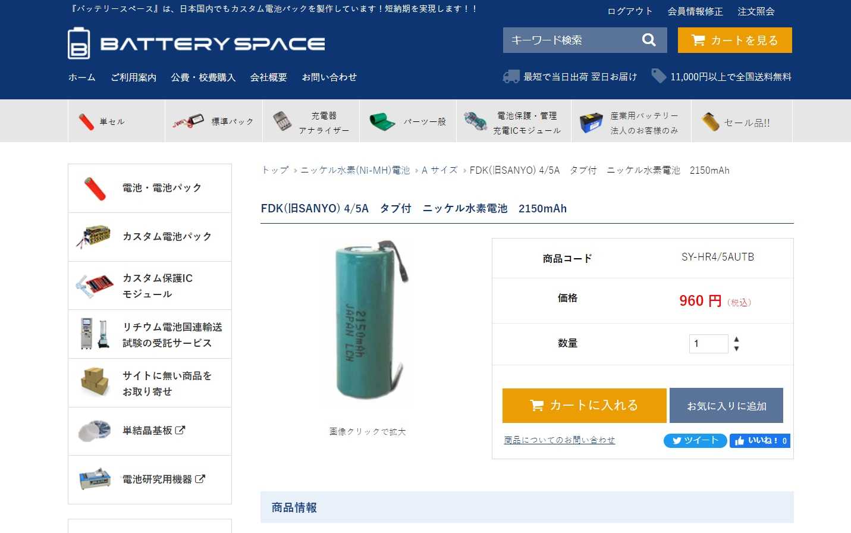Open the 電池保護・管理 充電ICモジュール category
The height and width of the screenshot is (533, 851).
514,121
